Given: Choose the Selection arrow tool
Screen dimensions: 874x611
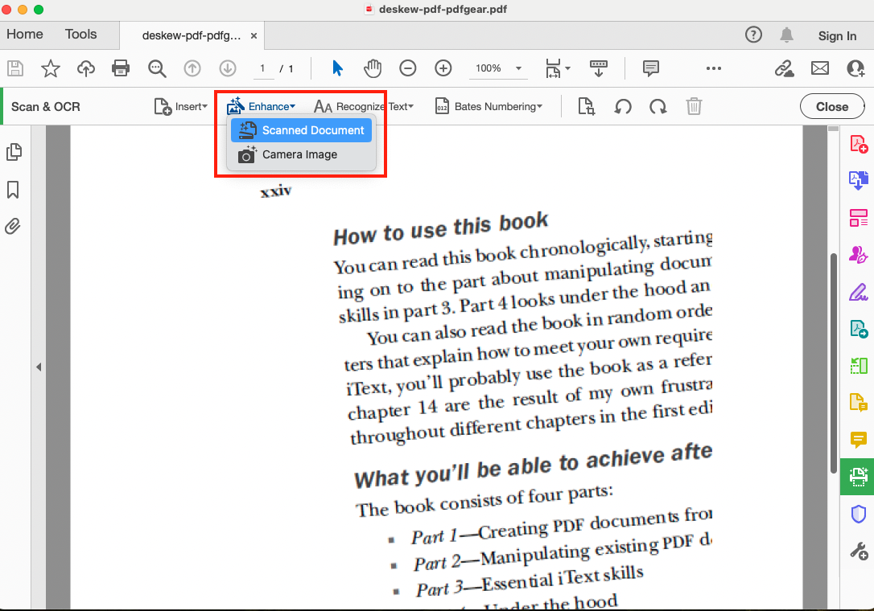Looking at the screenshot, I should [337, 68].
